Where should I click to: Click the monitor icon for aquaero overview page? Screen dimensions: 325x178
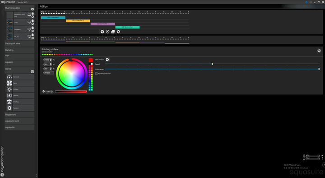coord(29,29)
